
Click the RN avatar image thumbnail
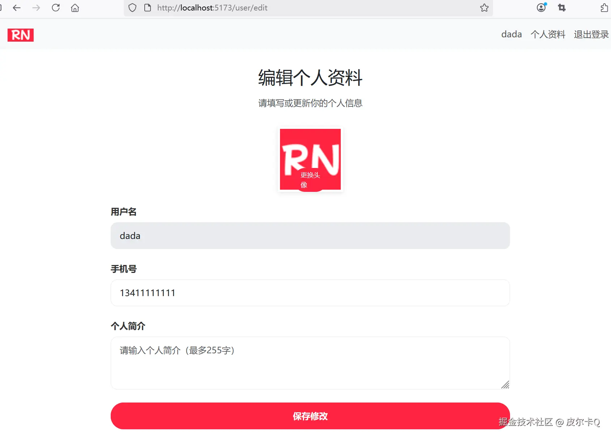pyautogui.click(x=310, y=152)
